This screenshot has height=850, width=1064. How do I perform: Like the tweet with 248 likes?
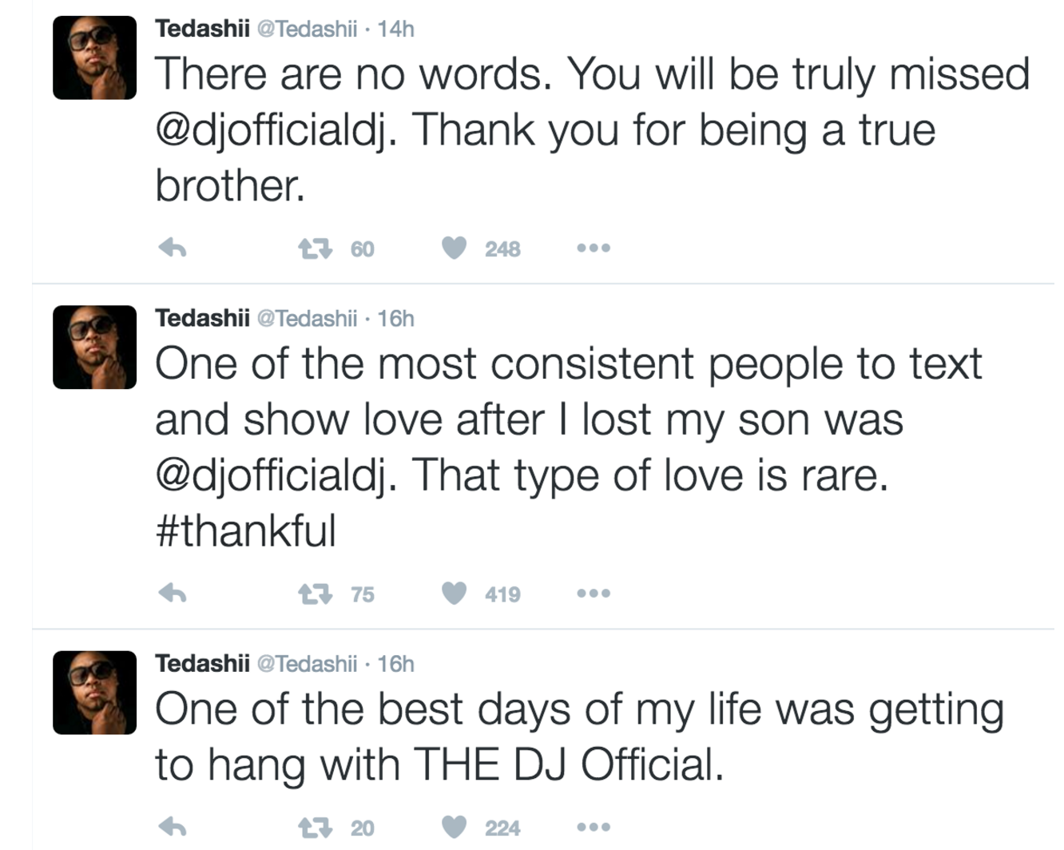[x=454, y=248]
